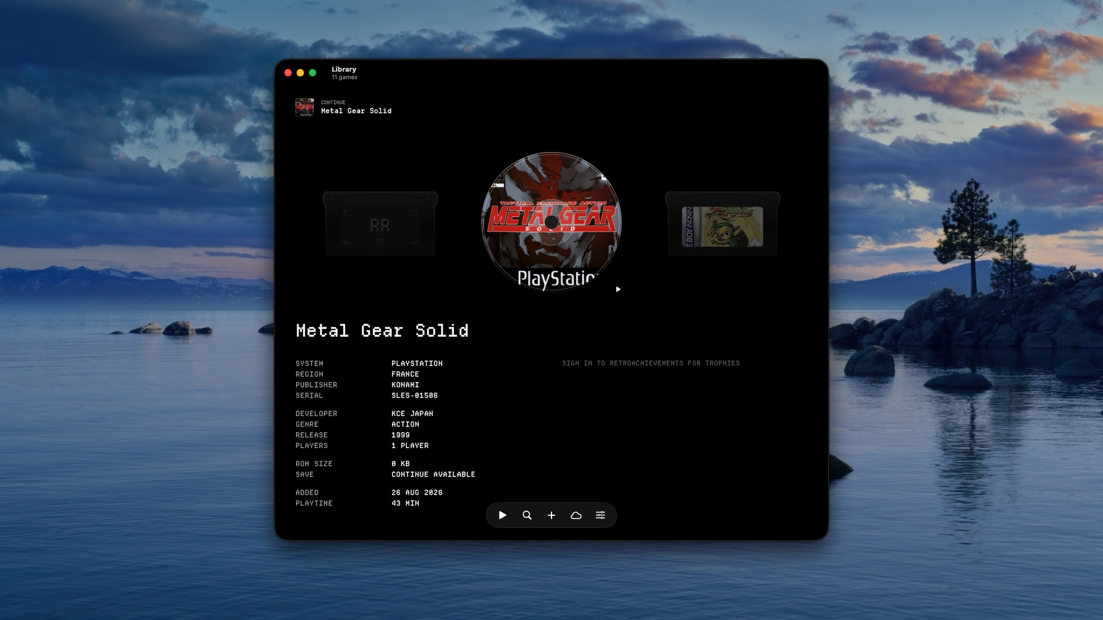Click the play button in the bottom toolbar
Viewport: 1103px width, 620px height.
pyautogui.click(x=502, y=515)
